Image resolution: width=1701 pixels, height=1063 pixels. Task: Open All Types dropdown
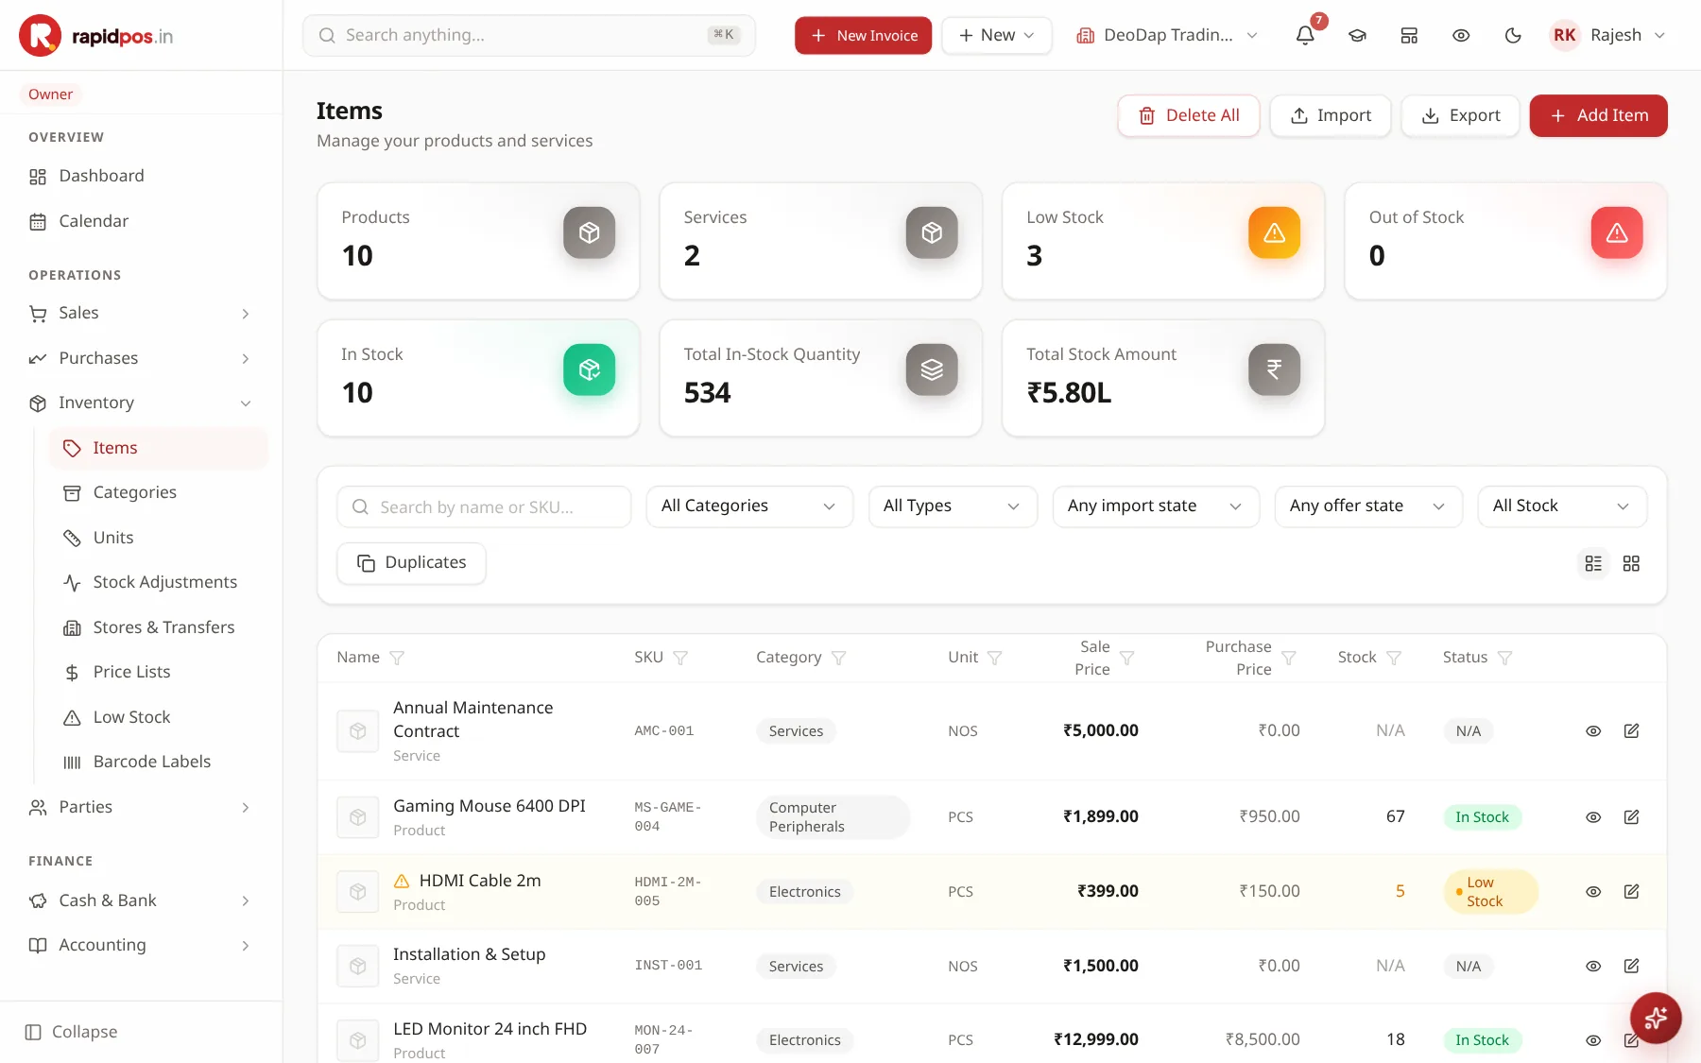(x=953, y=506)
